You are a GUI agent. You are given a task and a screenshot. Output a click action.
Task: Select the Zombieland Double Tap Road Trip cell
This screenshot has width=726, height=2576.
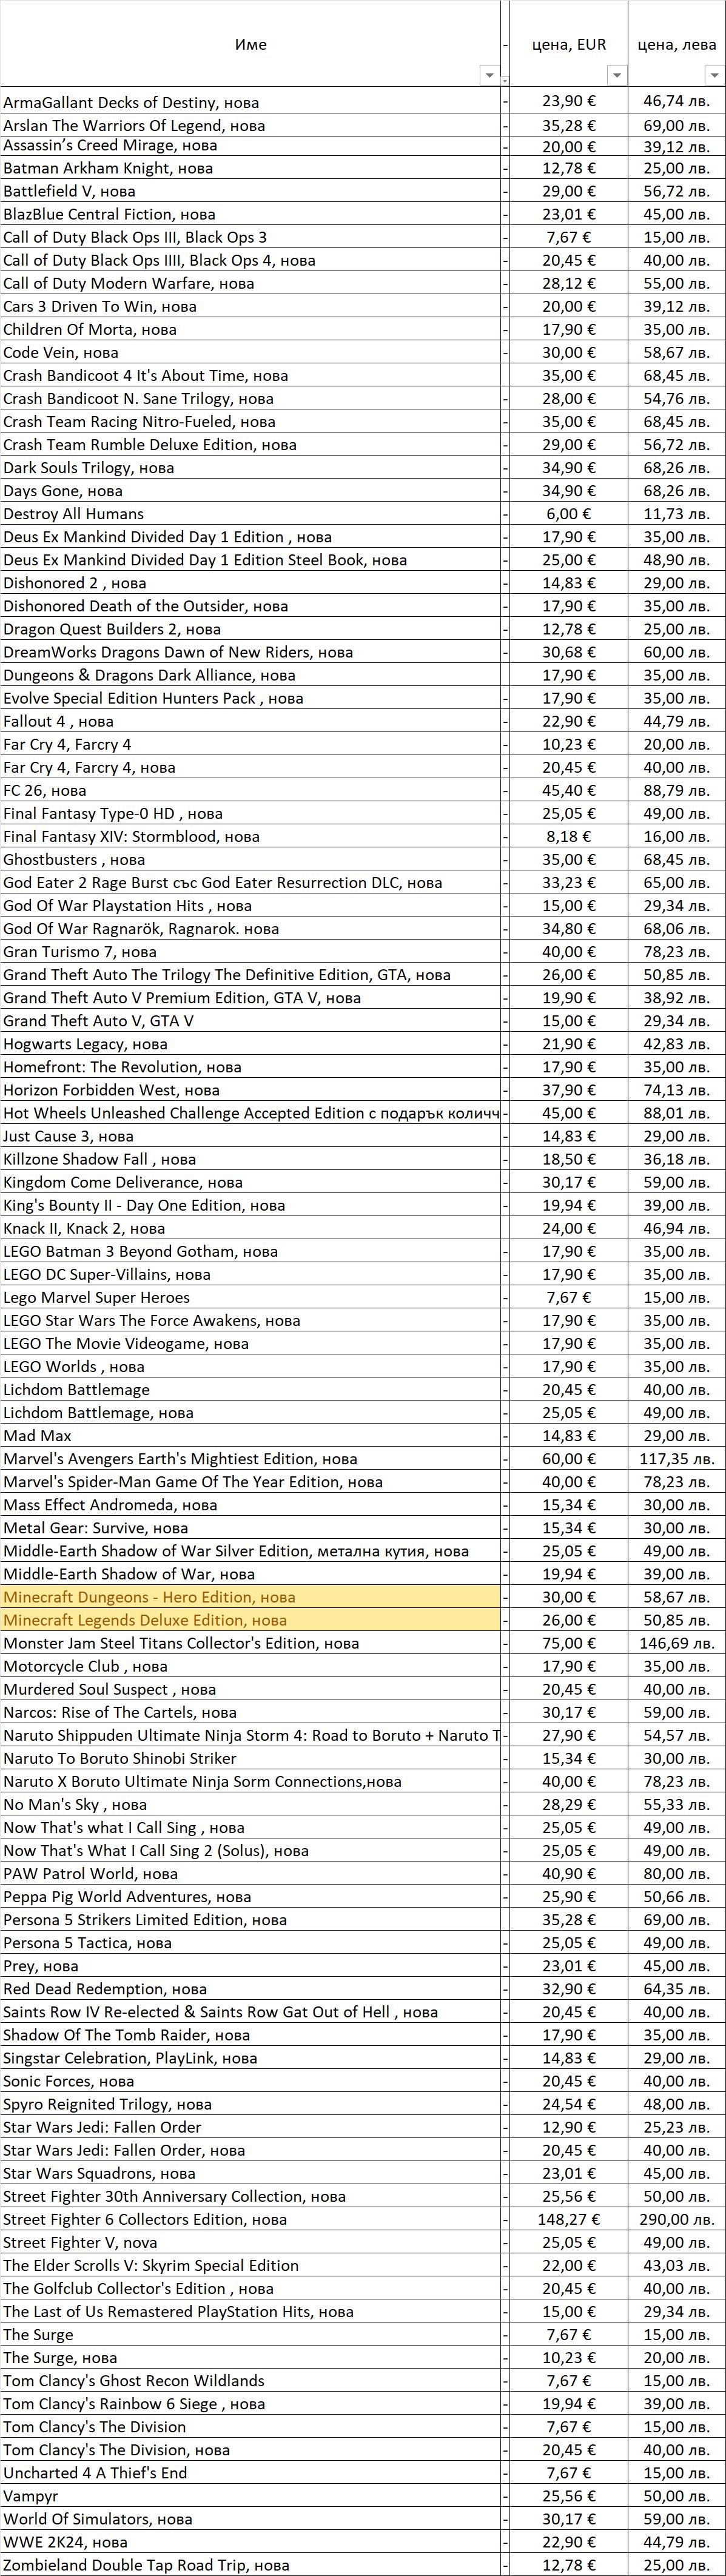tap(250, 2565)
